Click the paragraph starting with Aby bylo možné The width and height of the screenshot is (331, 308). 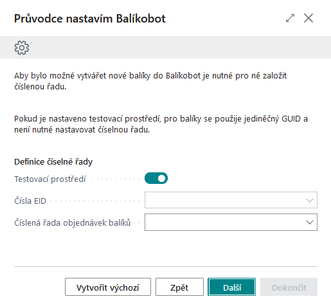(x=150, y=81)
